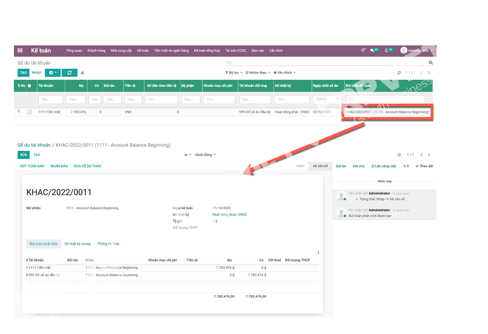Toggle Theo dõi follow status
The image size is (488, 334).
pyautogui.click(x=424, y=166)
